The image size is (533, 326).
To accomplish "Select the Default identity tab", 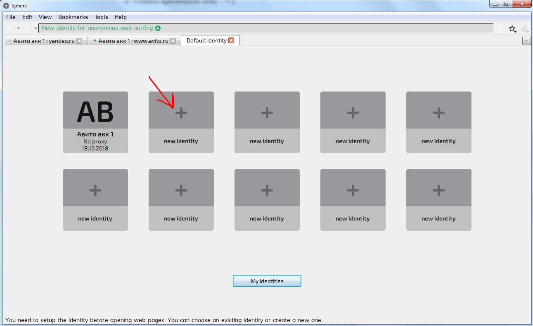I will [x=211, y=40].
